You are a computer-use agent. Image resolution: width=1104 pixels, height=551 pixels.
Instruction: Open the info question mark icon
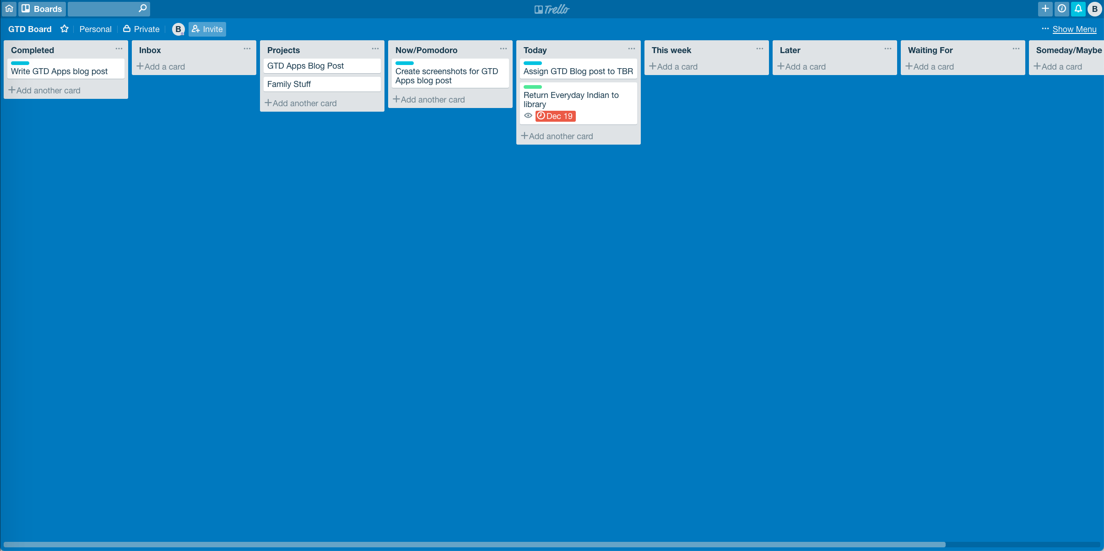tap(1062, 9)
